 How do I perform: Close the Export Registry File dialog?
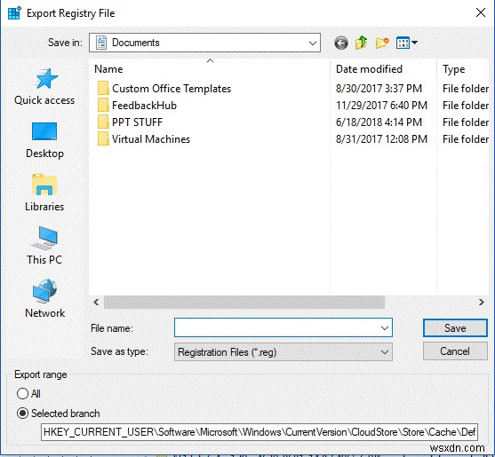481,13
